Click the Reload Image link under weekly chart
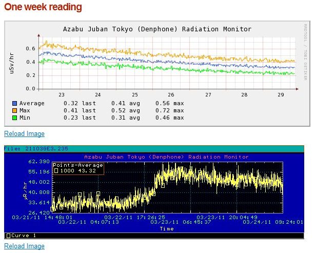The height and width of the screenshot is (253, 315). click(24, 134)
